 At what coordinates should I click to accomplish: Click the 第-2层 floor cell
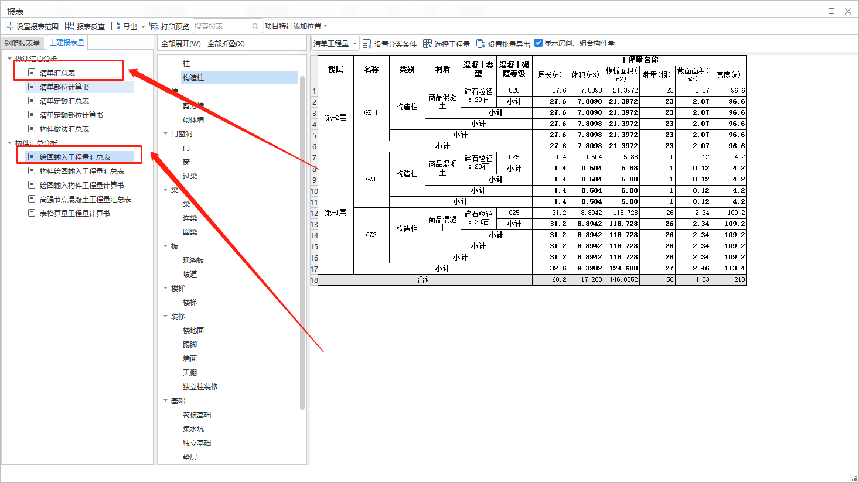pos(336,118)
